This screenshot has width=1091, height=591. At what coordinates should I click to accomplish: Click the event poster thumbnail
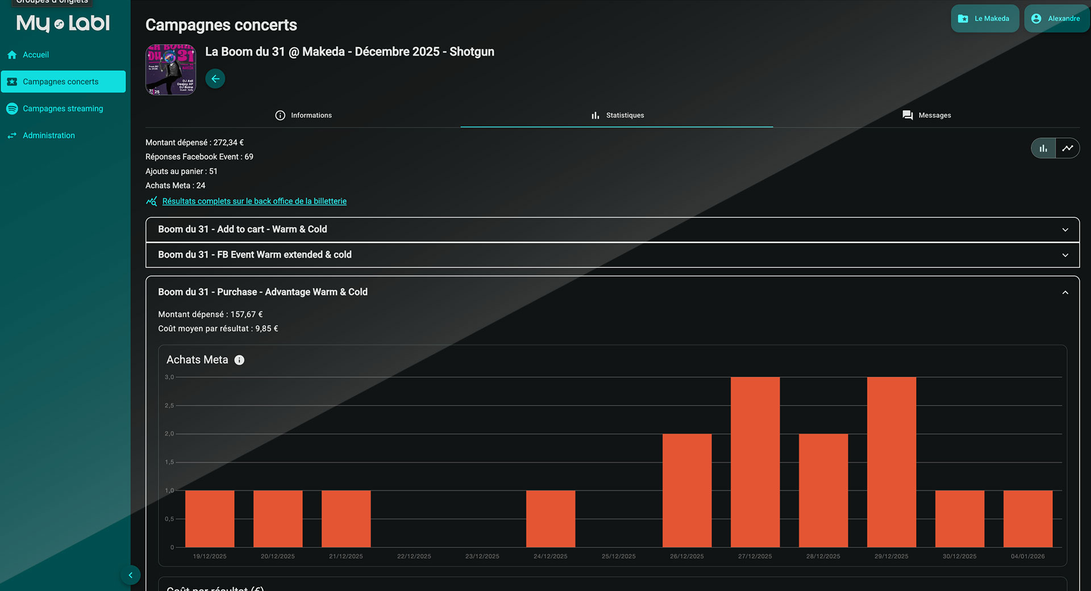pos(170,70)
